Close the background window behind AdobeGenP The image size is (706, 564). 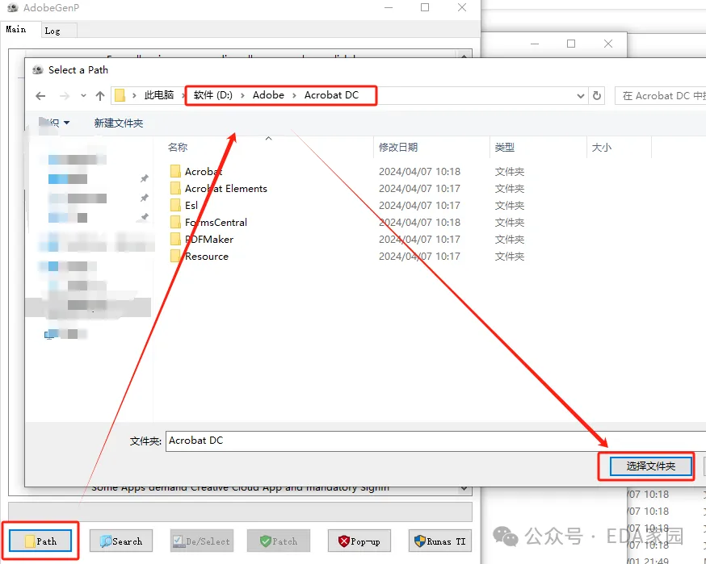[x=607, y=44]
